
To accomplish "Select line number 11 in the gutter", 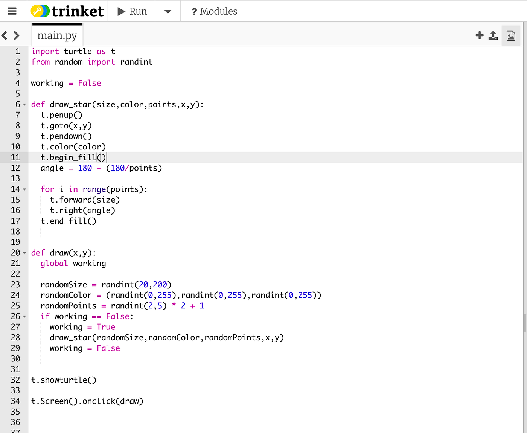I will coord(16,157).
